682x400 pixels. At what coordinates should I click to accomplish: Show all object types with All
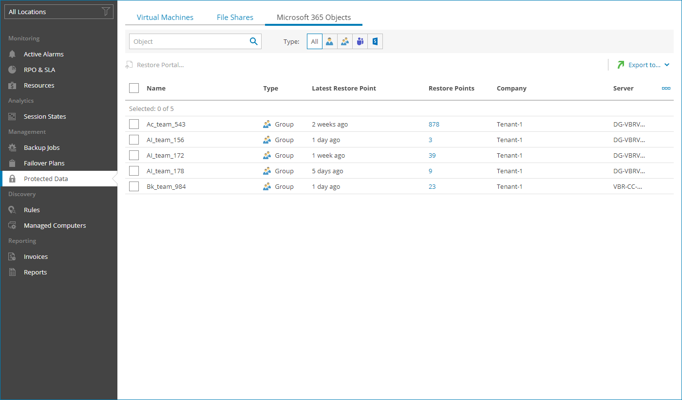point(315,42)
